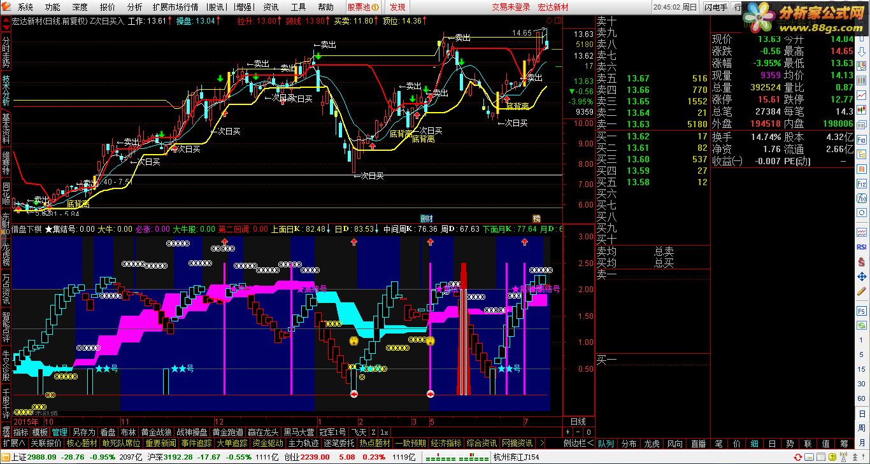Image resolution: width=870 pixels, height=464 pixels.
Task: Select the 模板 tab
Action: pyautogui.click(x=40, y=432)
